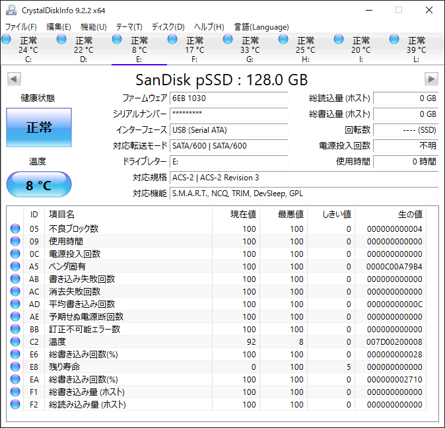The height and width of the screenshot is (428, 445).
Task: Click status dot for E6 総書き込み回数(%)
Action: [x=15, y=354]
